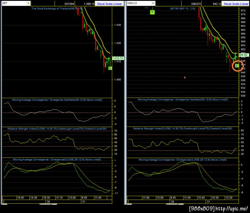
Task: Select the bottom MACD(CLOSE,26,12,9) title on SET chart
Action: [x=57, y=160]
